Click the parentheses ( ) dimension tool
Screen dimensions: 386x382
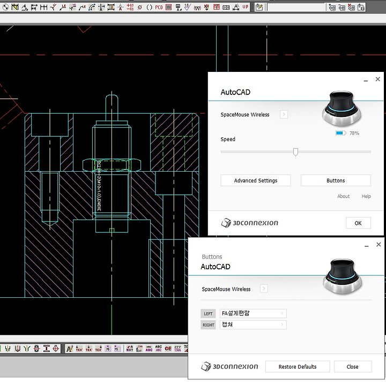click(x=150, y=7)
